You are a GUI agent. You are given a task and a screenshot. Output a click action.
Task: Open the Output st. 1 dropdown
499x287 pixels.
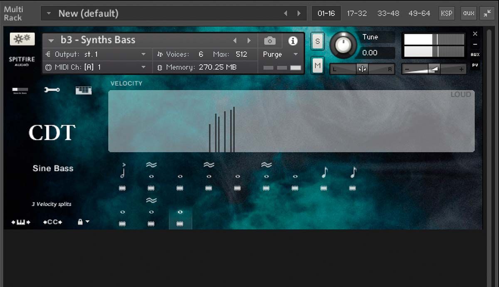coord(96,54)
